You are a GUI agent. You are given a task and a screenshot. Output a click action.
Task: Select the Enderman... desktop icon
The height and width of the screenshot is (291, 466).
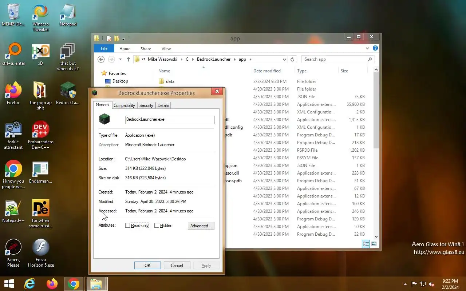coord(40,172)
